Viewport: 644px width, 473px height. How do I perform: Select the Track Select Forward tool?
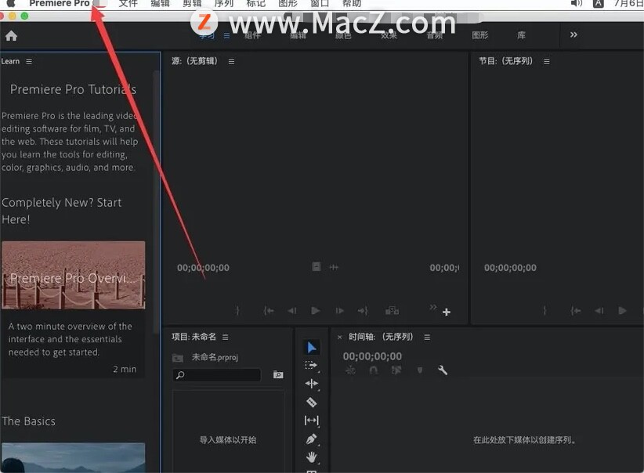pos(311,366)
